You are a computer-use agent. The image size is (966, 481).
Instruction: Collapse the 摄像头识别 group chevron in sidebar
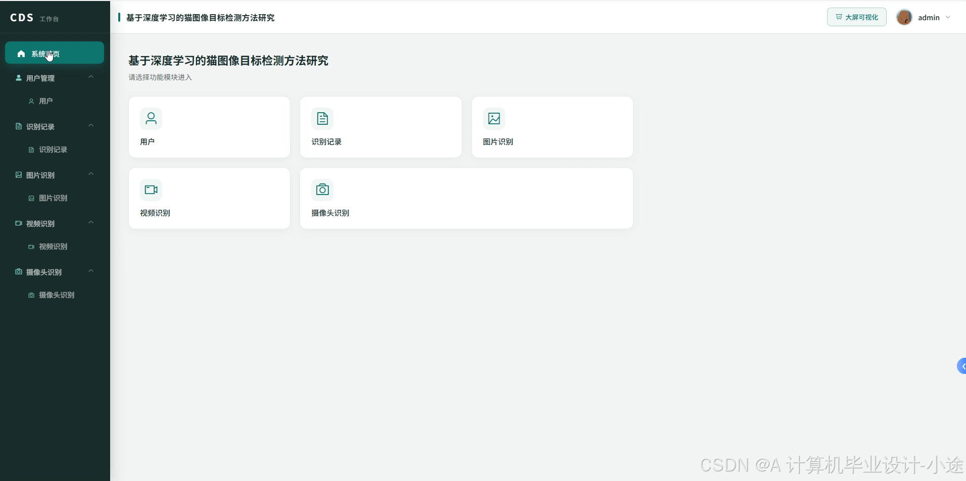[x=91, y=271]
